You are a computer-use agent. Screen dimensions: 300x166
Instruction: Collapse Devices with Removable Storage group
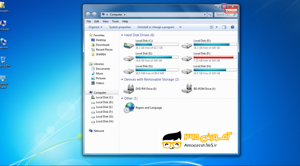pyautogui.click(x=122, y=80)
